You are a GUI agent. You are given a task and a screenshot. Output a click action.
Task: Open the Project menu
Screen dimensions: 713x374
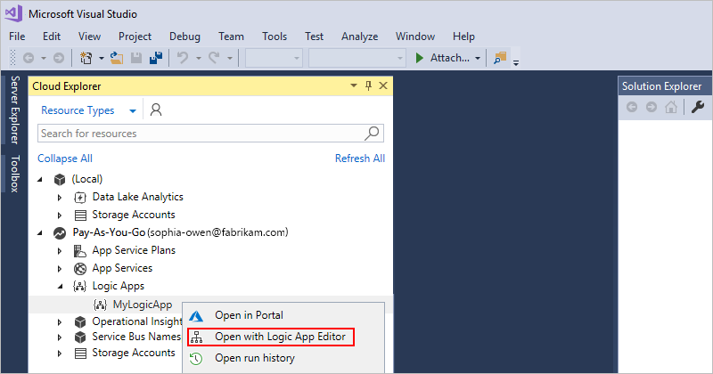point(135,37)
